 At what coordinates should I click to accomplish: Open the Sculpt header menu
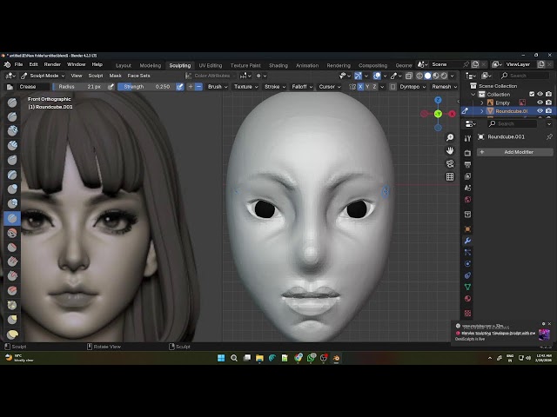click(95, 76)
